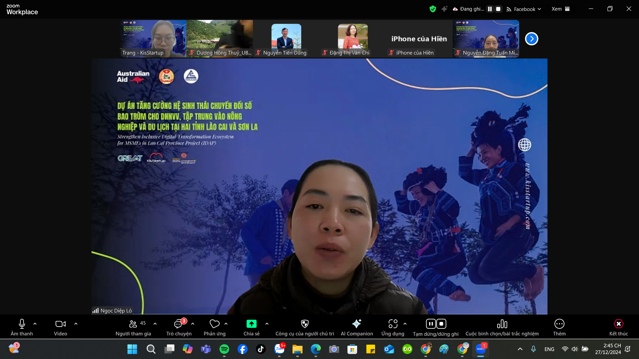The height and width of the screenshot is (359, 639).
Task: Open Paint app from the taskbar
Action: pyautogui.click(x=444, y=349)
